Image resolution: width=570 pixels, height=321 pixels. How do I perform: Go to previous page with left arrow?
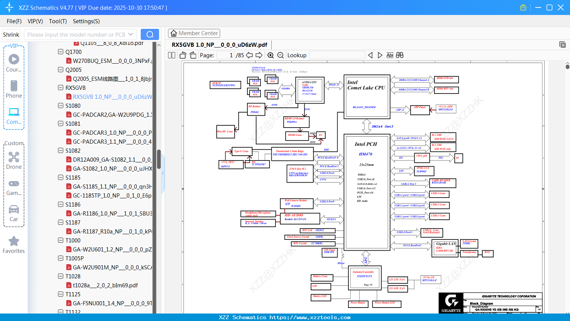[x=249, y=55]
